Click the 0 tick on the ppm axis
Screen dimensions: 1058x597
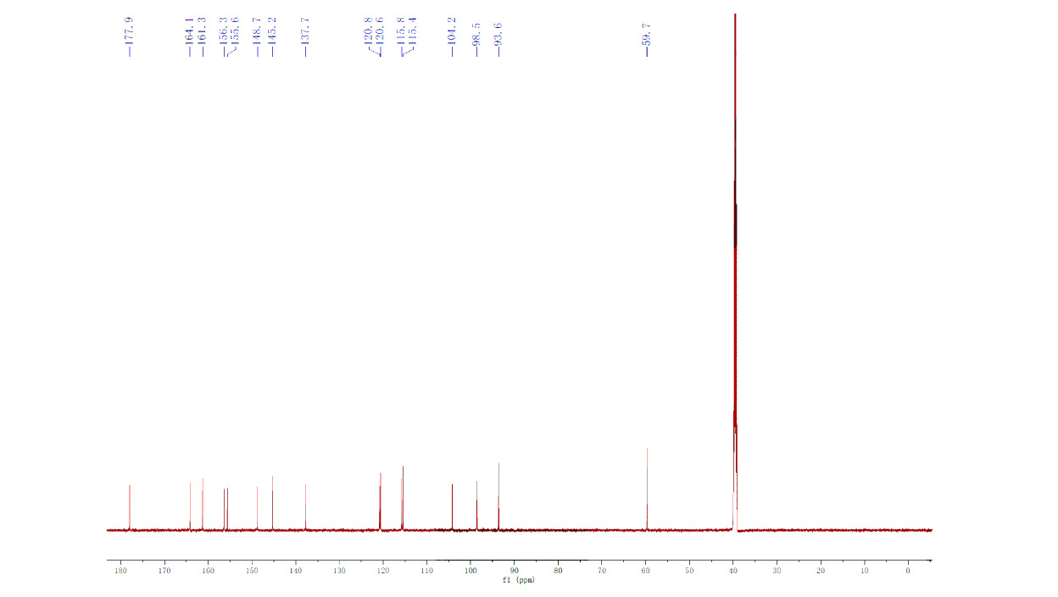point(908,571)
